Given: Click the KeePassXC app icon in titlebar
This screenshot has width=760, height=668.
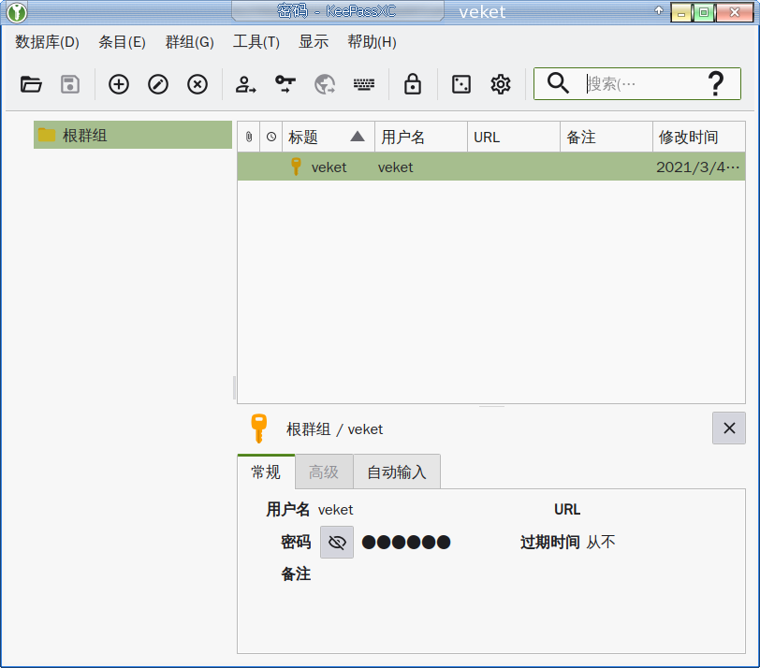Looking at the screenshot, I should [17, 12].
